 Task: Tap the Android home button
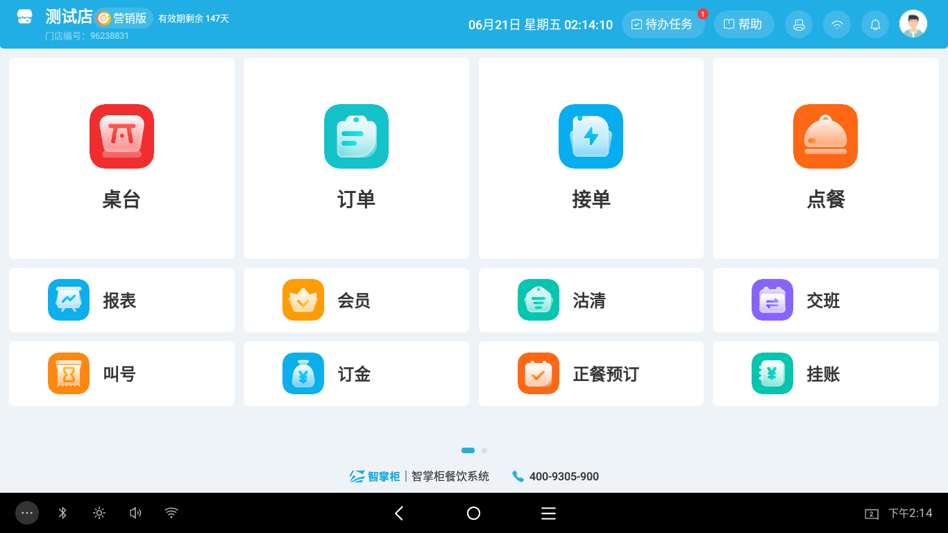point(473,513)
